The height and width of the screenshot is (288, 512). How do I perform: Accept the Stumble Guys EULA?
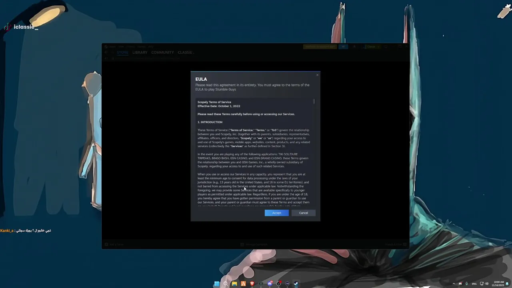pos(276,213)
